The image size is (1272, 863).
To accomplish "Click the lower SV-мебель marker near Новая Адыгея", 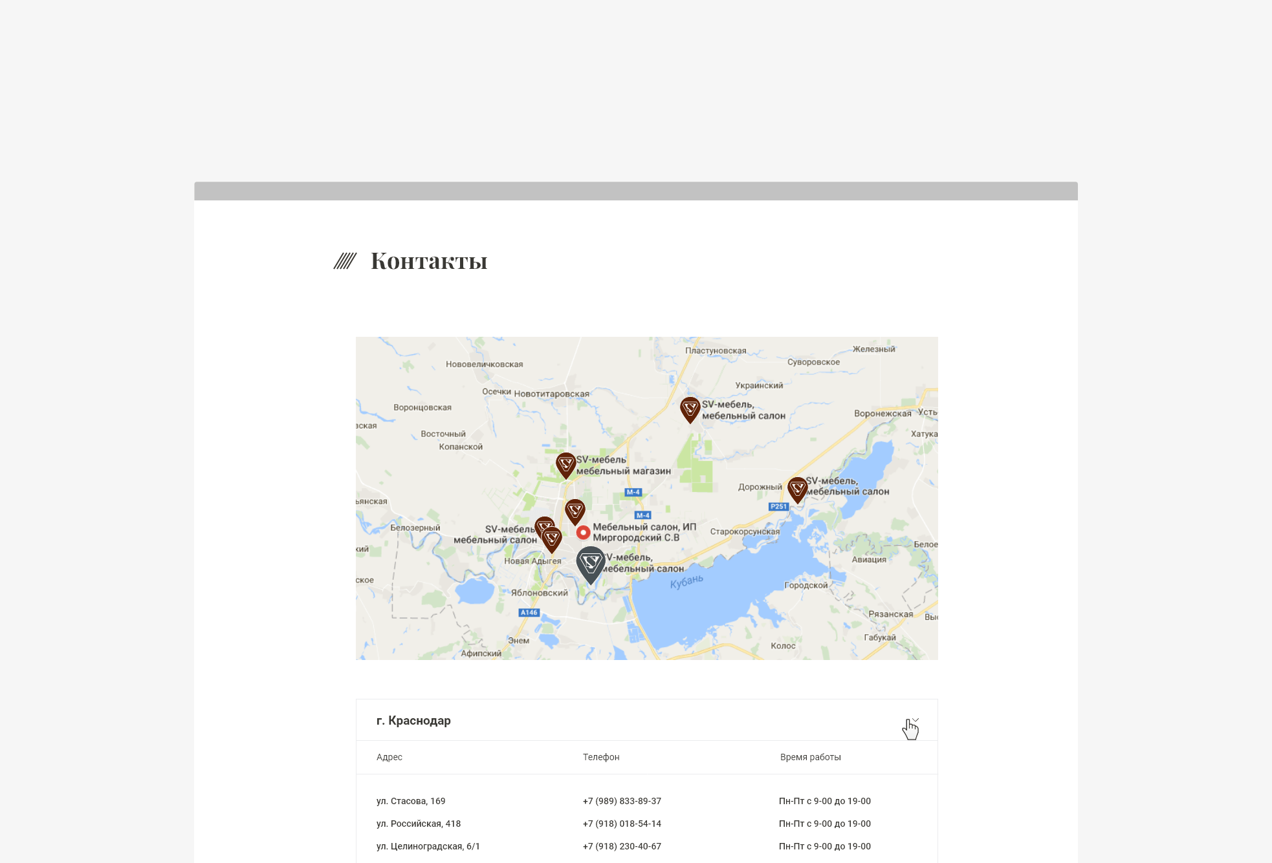I will (x=552, y=540).
